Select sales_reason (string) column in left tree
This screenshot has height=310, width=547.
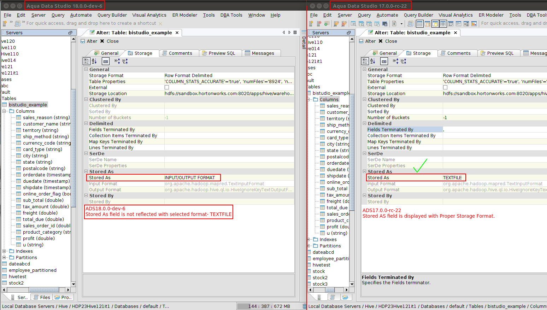tap(46, 118)
